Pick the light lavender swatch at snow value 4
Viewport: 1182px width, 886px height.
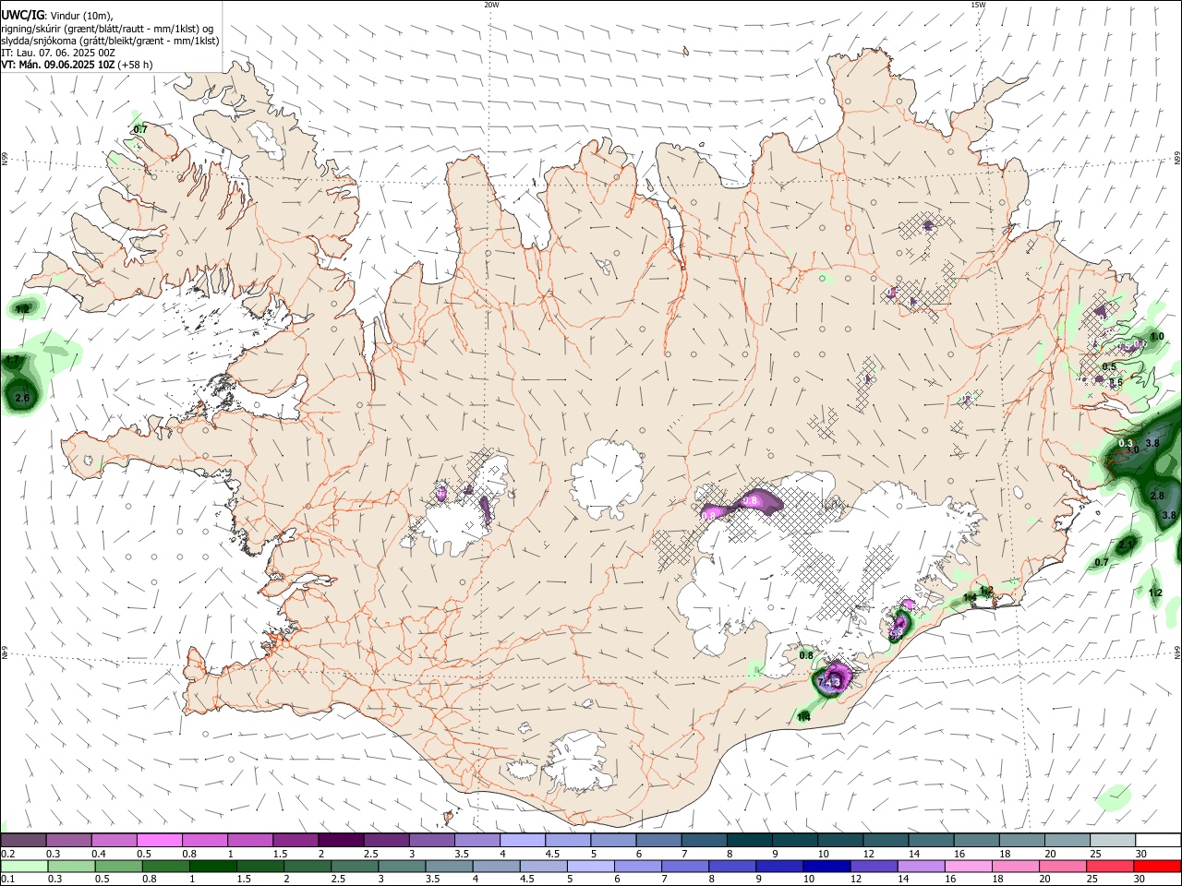coord(522,841)
